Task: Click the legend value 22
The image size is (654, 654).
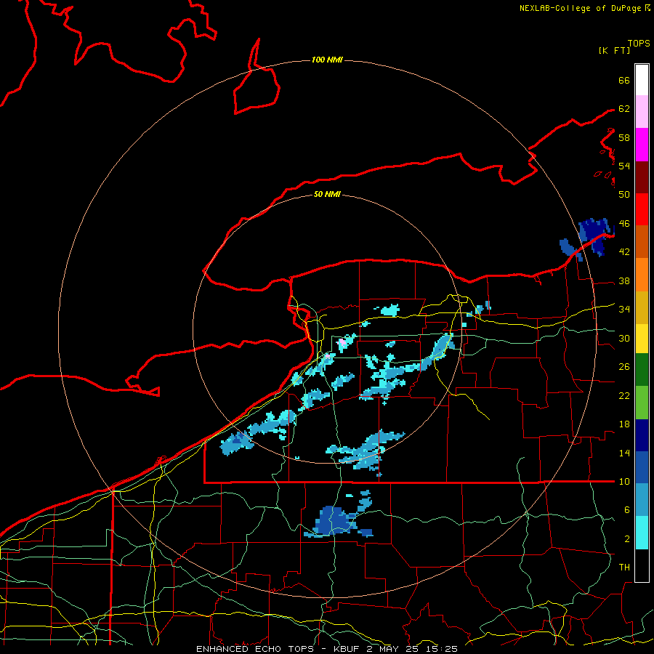Action: (624, 396)
